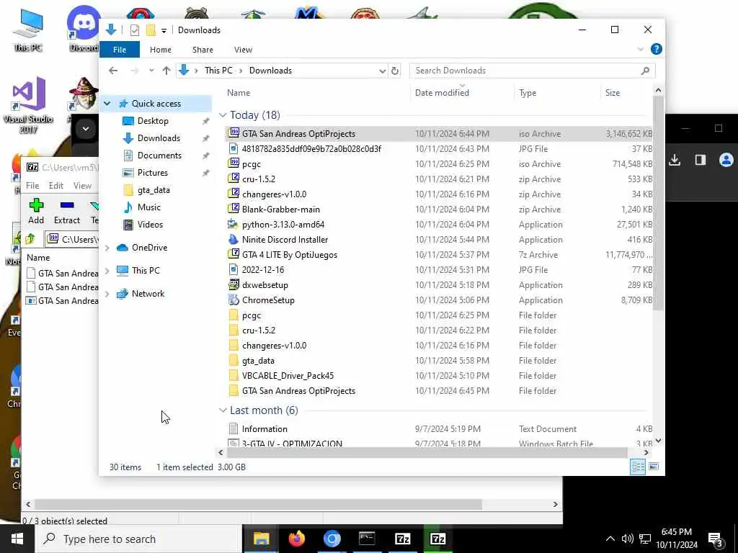Open Visual Studio 2017 desktop shortcut
Viewport: 738px width, 553px height.
28,105
